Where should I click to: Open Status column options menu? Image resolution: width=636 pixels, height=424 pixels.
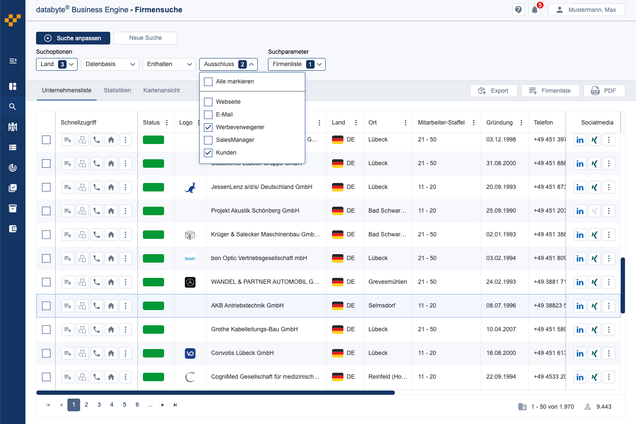pos(167,122)
